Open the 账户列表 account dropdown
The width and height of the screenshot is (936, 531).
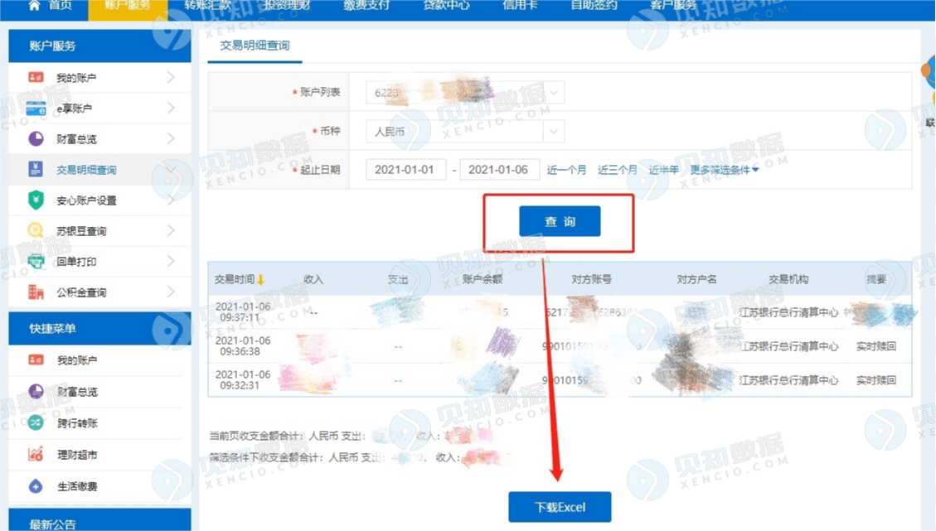465,93
